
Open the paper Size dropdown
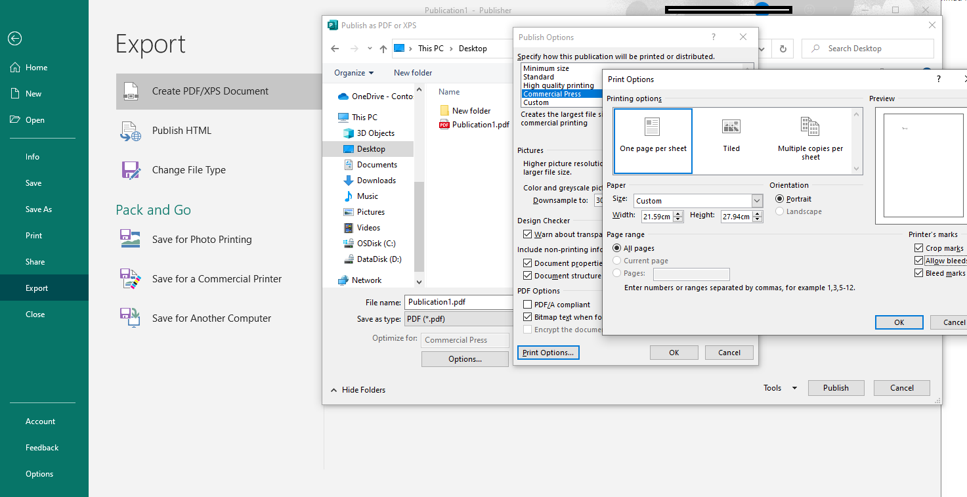click(x=757, y=201)
